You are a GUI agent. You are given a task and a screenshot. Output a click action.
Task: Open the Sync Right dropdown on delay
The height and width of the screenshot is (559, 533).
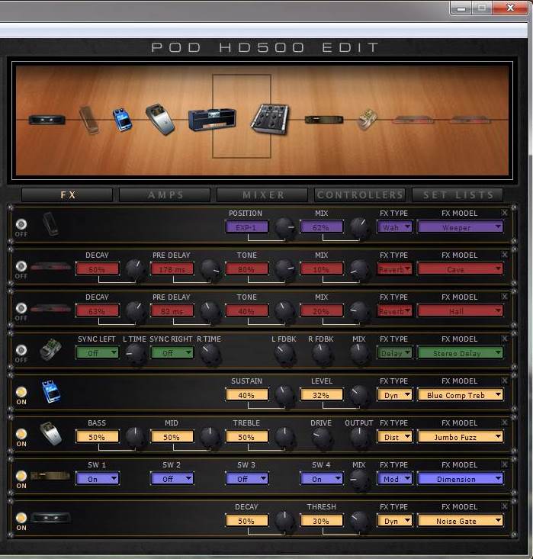[x=172, y=353]
